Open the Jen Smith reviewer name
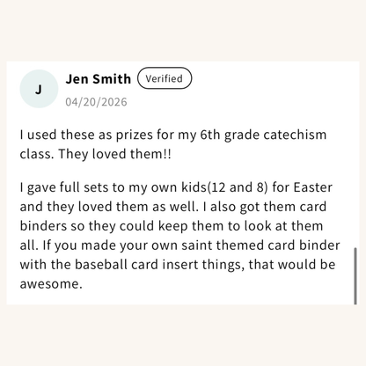This screenshot has width=366, height=366. [x=99, y=79]
